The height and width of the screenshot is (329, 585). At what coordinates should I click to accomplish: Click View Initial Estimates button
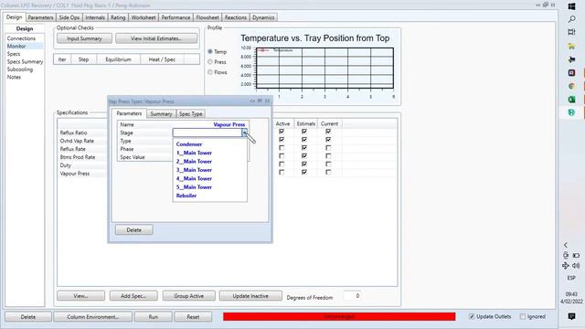156,38
